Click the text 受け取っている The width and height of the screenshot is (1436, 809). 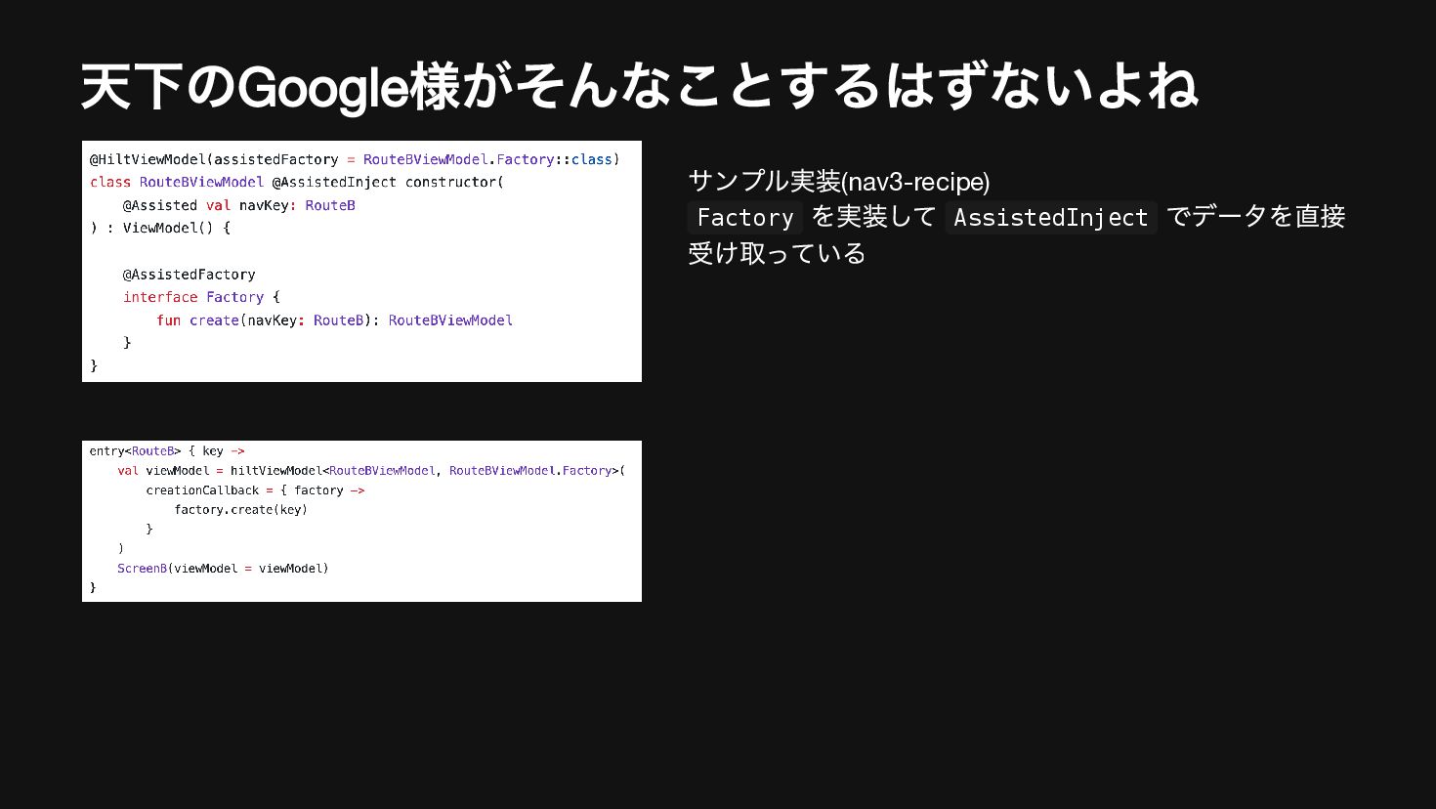point(778,254)
